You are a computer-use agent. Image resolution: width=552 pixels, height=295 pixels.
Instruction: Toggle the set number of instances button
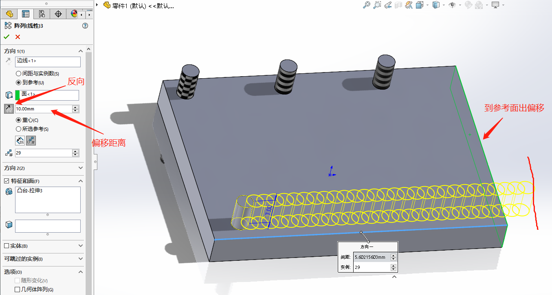[x=31, y=141]
